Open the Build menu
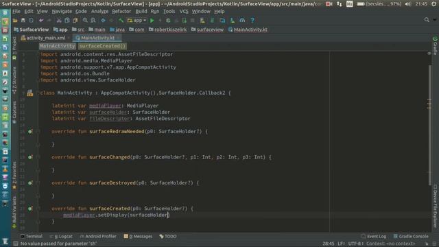Viewport: 439px width, 247px height. [x=141, y=12]
